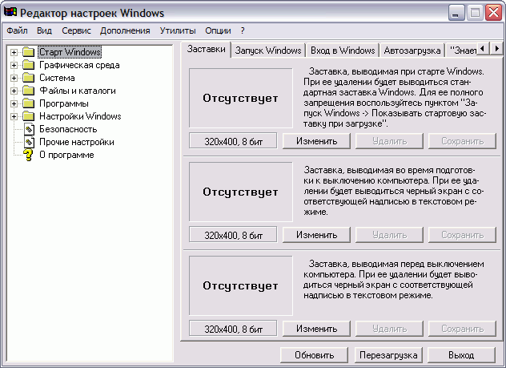Select the Программы tree label
Image resolution: width=506 pixels, height=368 pixels.
[64, 103]
